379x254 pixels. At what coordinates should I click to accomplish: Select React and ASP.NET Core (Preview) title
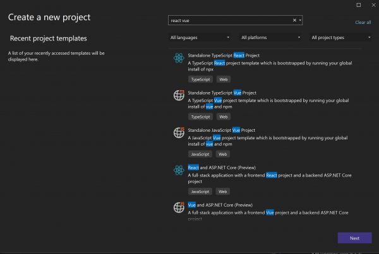click(x=222, y=168)
